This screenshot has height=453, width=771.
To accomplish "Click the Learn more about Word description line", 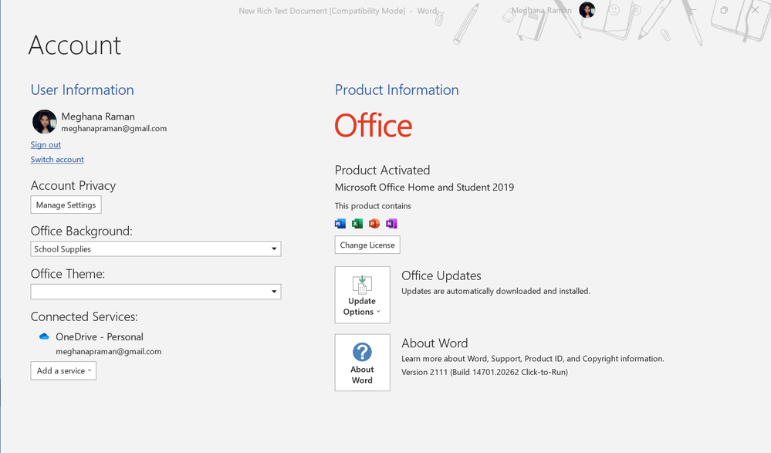I will click(x=533, y=359).
